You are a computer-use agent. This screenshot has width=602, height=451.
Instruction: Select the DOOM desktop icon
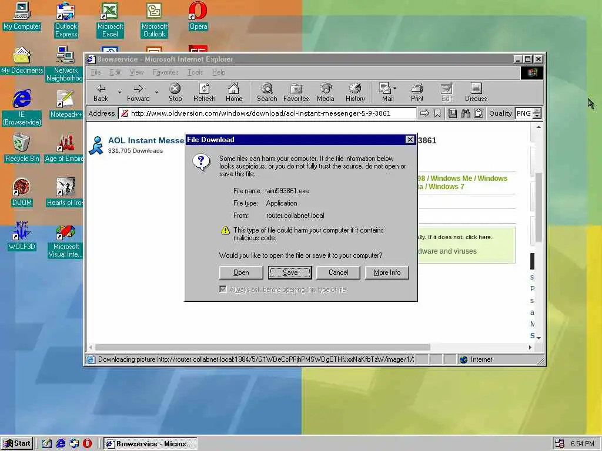(x=22, y=192)
